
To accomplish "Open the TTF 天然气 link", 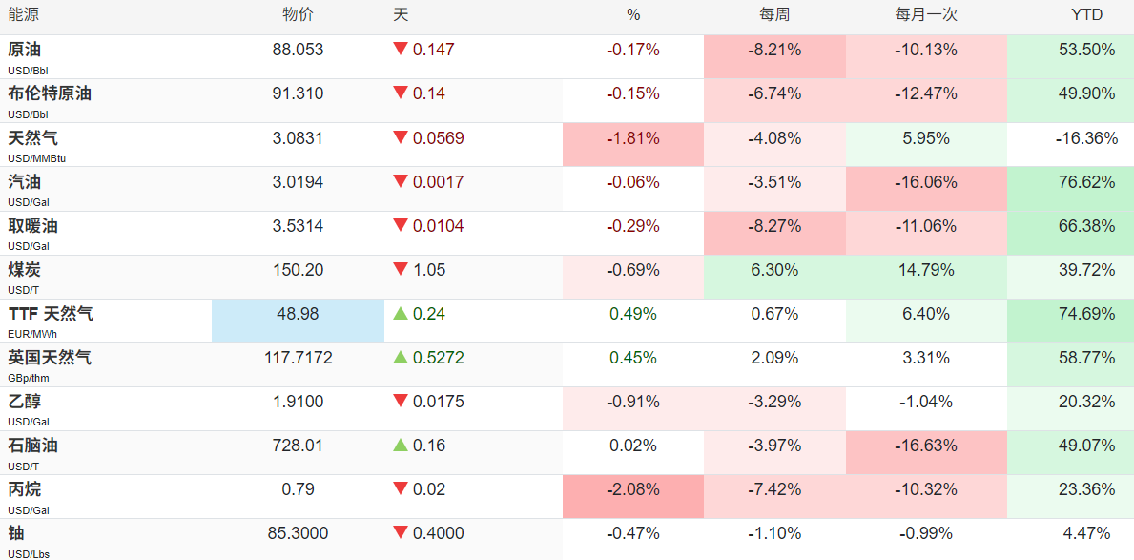I will (x=51, y=313).
